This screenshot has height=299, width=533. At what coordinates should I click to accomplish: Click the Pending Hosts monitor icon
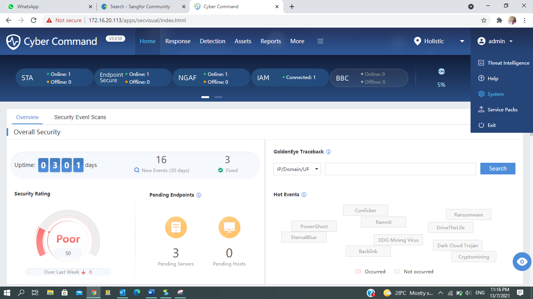pos(229,227)
